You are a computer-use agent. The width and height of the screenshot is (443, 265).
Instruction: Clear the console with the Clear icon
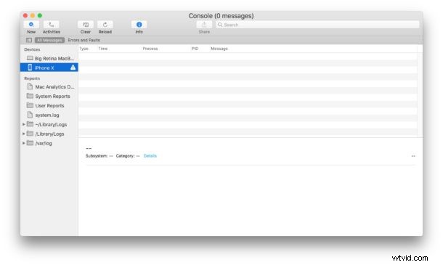86,25
